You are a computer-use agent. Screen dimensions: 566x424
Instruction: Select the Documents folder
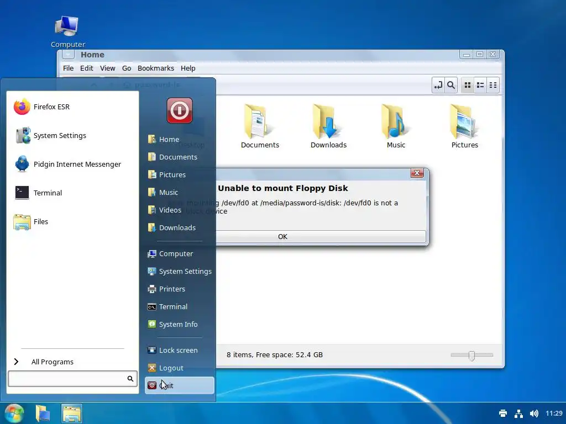[260, 126]
